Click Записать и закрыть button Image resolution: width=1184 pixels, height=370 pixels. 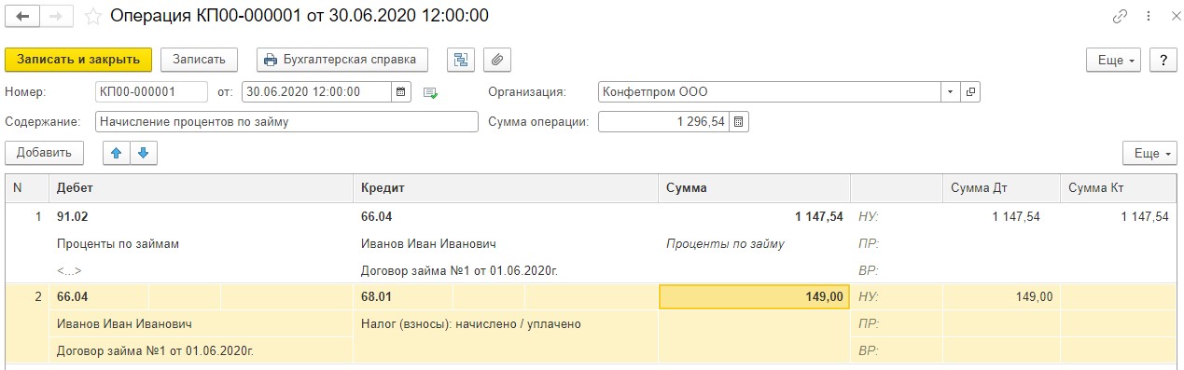coord(77,60)
